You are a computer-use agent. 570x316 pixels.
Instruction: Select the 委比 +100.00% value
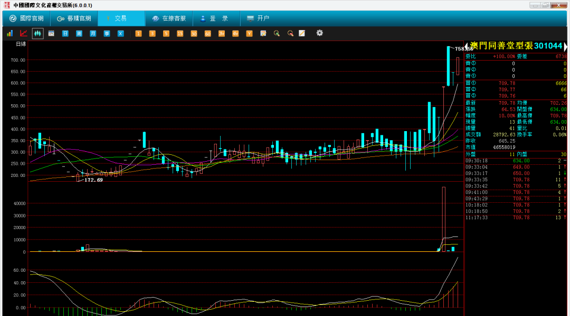point(504,56)
